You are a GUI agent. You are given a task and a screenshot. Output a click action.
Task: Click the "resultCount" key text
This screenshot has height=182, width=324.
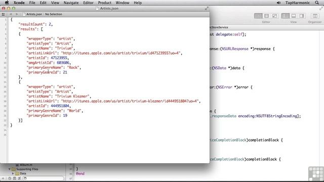(31, 24)
